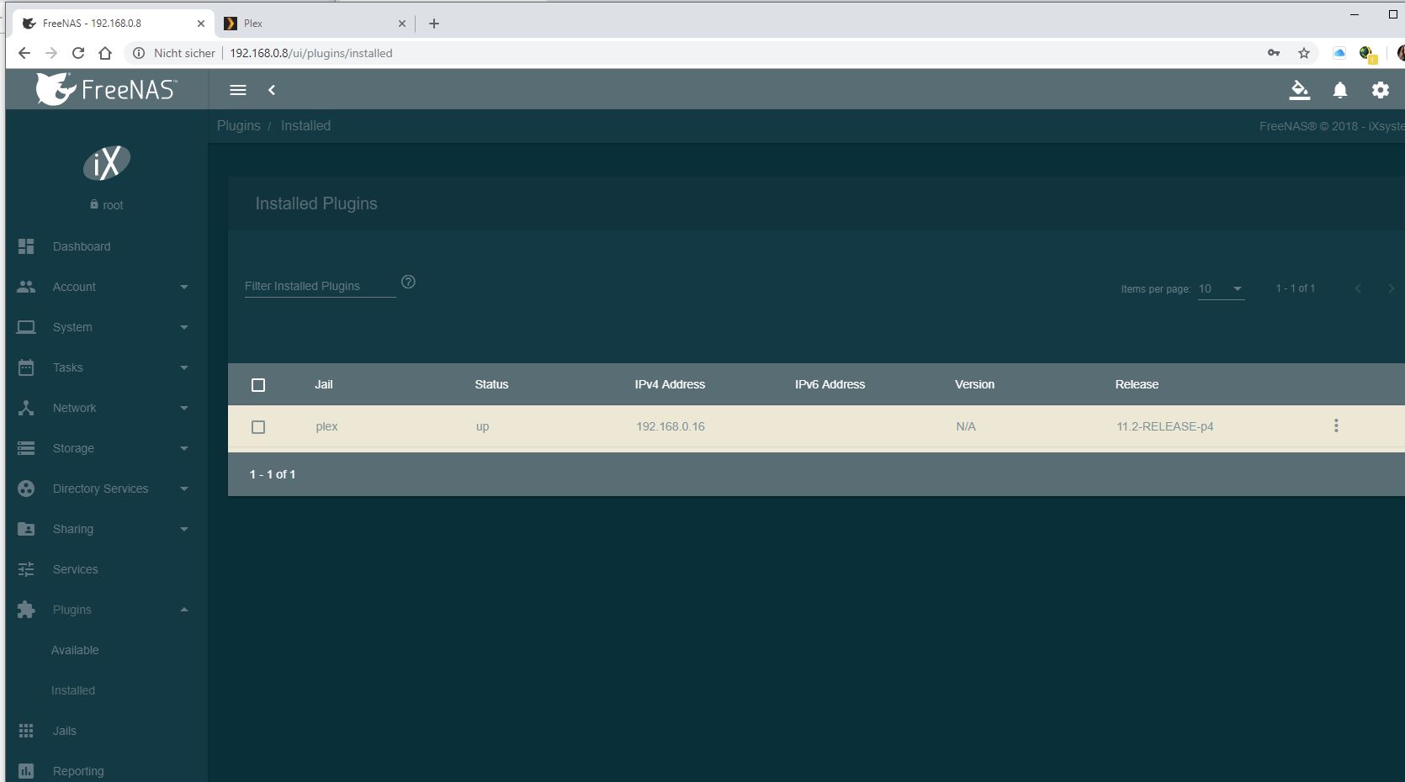Click the hamburger menu toggle icon
Screen dimensions: 1405x782
point(238,90)
